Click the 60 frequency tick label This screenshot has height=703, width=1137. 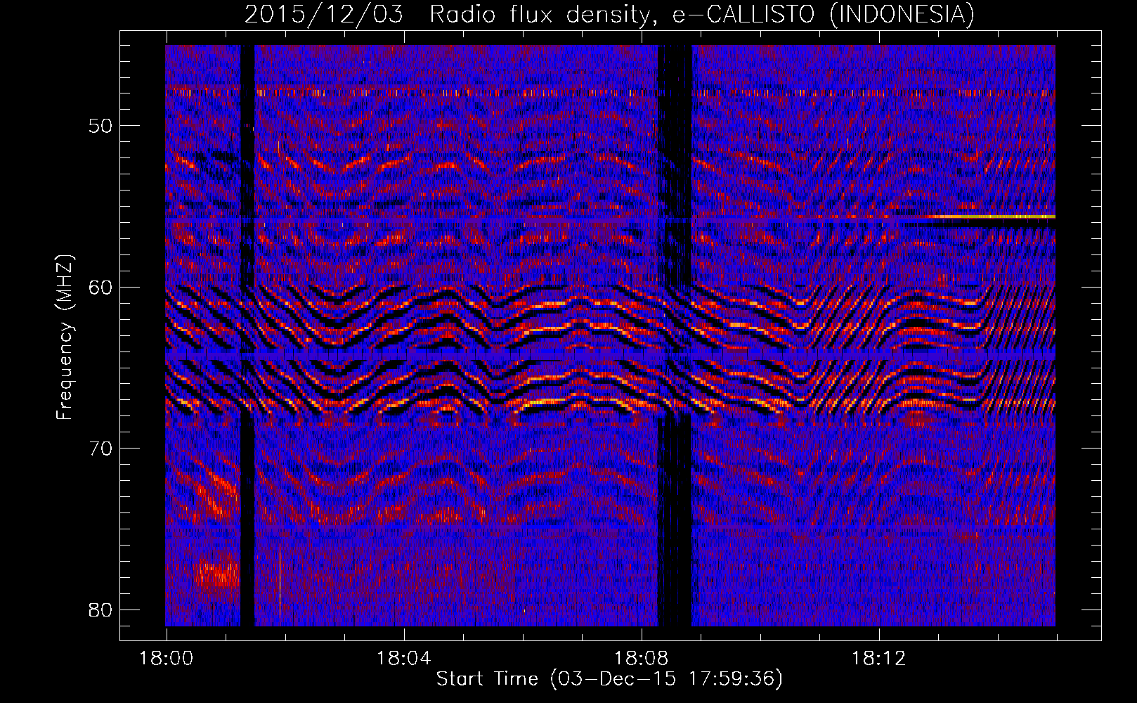point(100,287)
